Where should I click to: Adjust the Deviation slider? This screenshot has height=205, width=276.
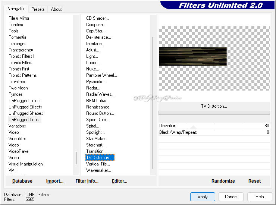pyautogui.click(x=214, y=126)
